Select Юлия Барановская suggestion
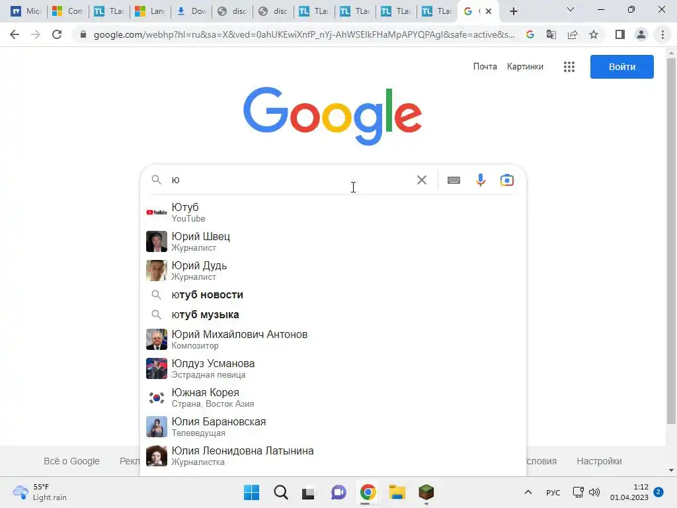 (333, 427)
